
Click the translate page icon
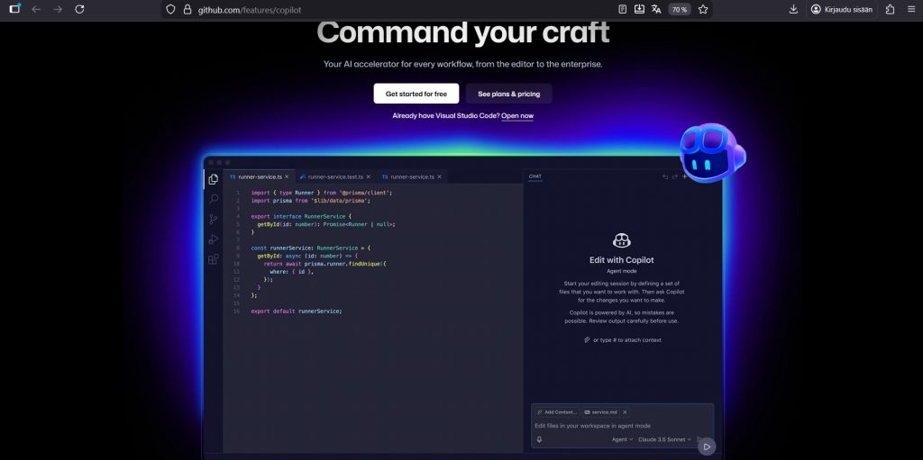coord(656,9)
